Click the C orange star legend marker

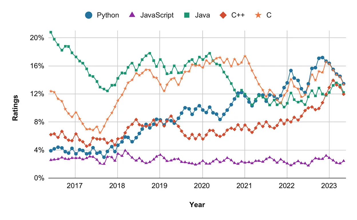(x=259, y=15)
